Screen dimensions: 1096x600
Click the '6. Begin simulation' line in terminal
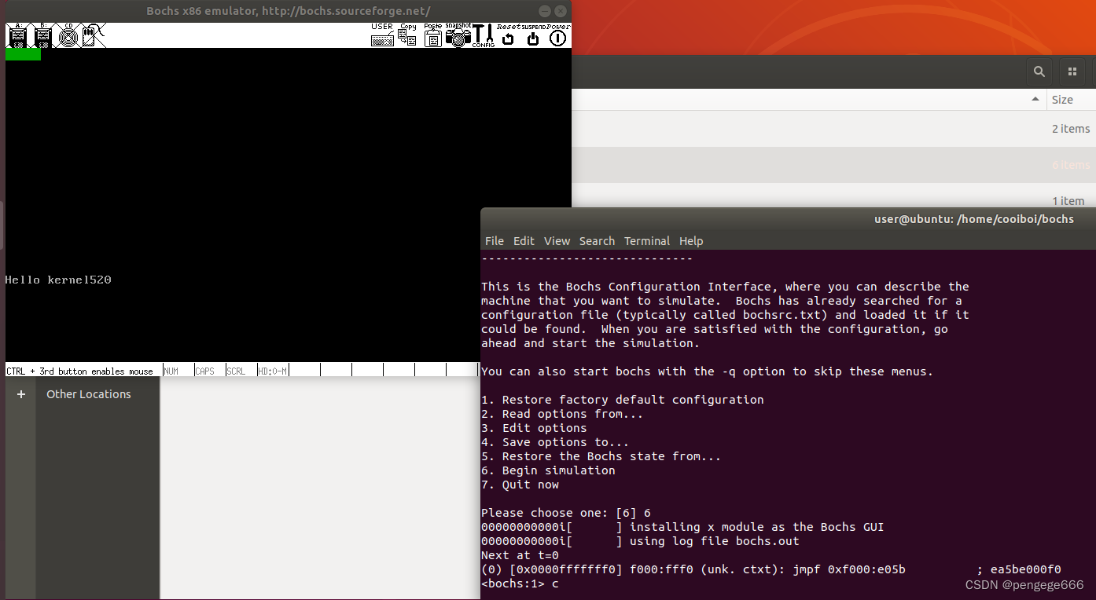(548, 470)
